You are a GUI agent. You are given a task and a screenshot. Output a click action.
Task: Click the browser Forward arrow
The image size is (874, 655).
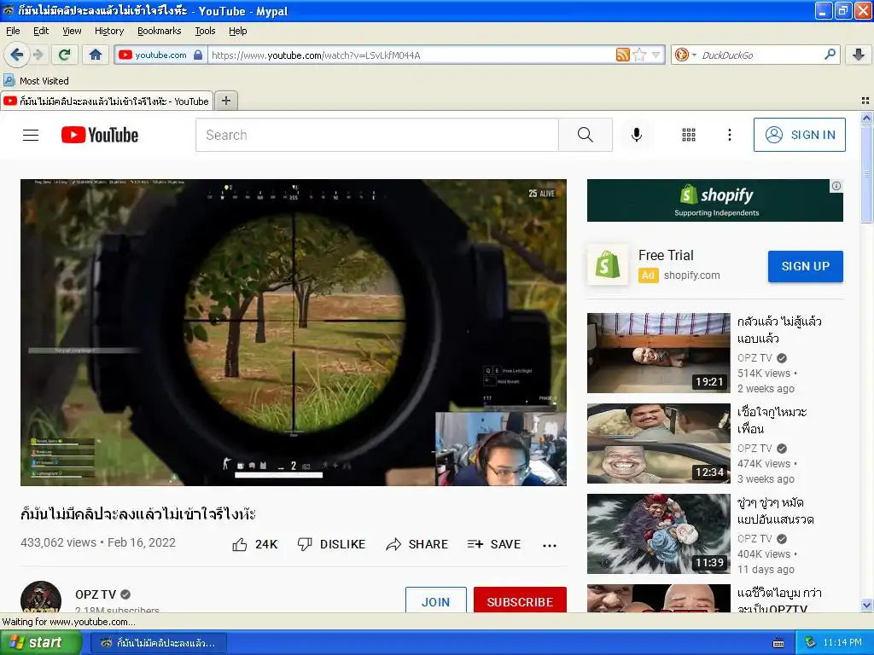pos(38,55)
